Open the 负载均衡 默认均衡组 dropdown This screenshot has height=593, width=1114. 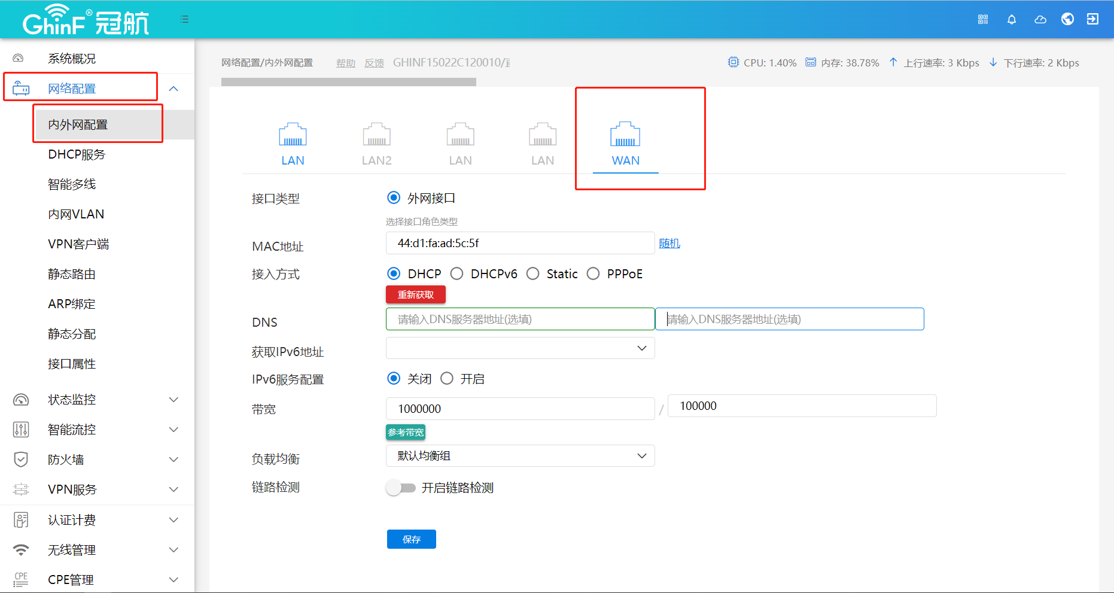[520, 456]
